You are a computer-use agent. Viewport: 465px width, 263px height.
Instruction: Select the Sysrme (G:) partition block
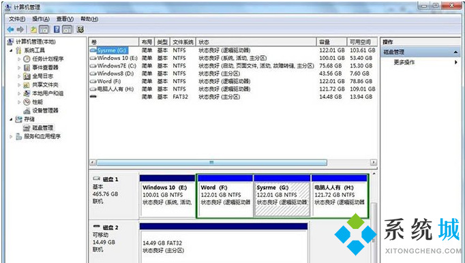(282, 196)
